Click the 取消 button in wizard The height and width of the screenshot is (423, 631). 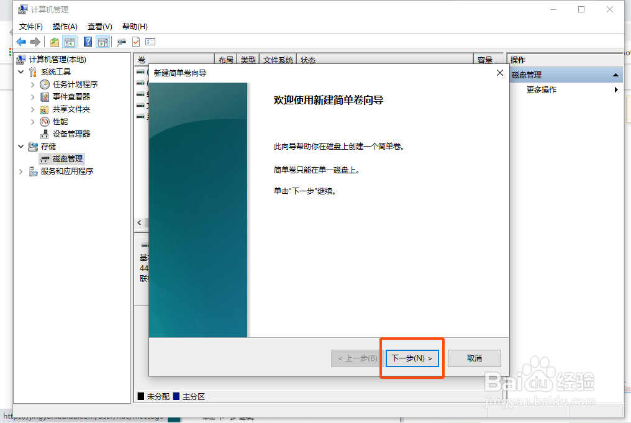(x=474, y=358)
